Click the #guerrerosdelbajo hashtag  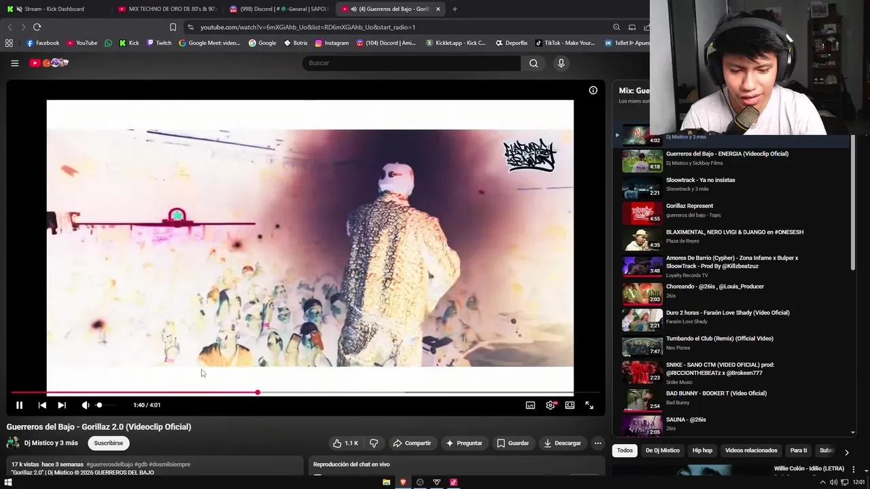pyautogui.click(x=109, y=465)
